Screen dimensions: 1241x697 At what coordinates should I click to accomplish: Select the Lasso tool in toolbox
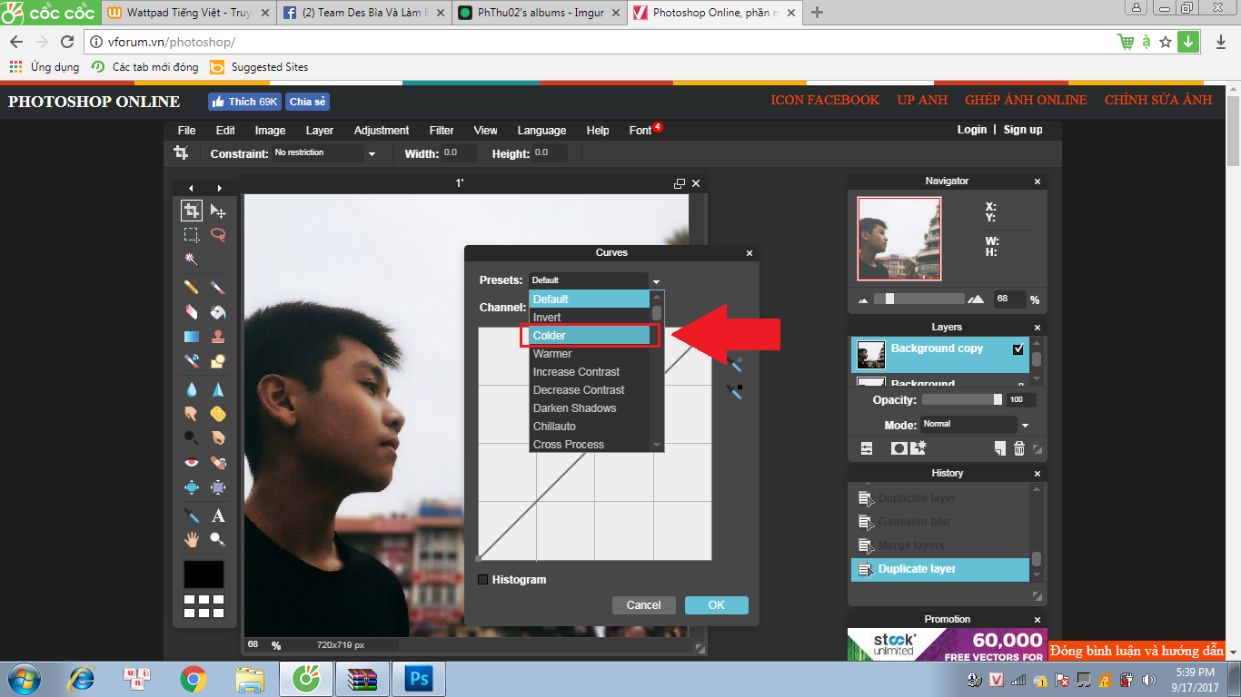click(218, 235)
